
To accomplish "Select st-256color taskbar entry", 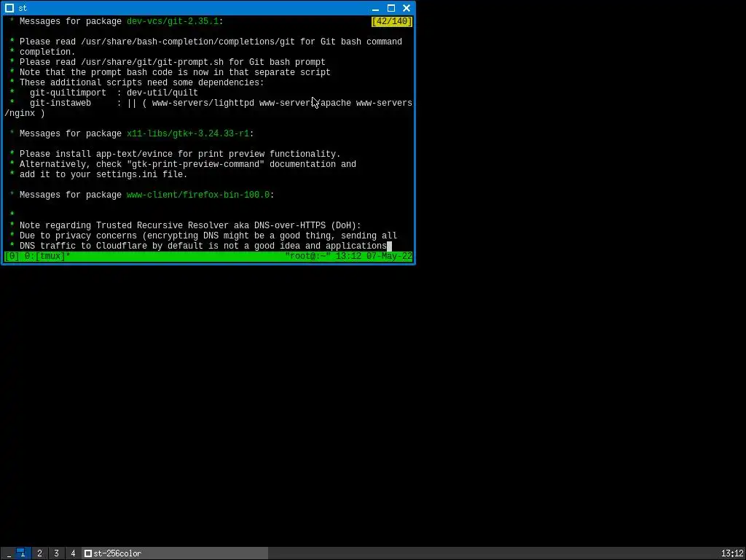I will pos(175,553).
